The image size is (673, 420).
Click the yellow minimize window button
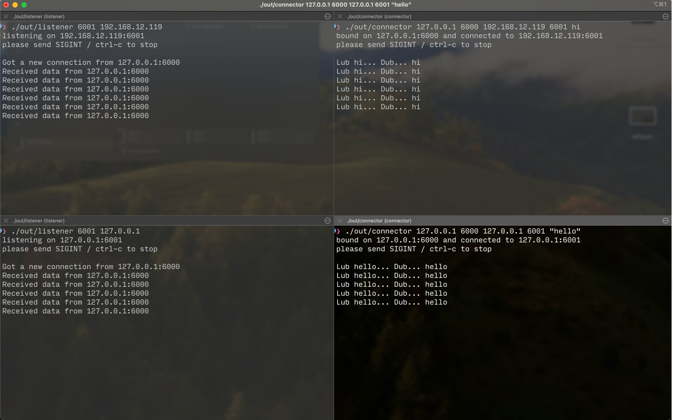tap(15, 5)
